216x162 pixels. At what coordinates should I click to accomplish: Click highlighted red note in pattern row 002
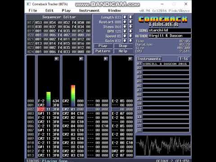click(x=41, y=109)
